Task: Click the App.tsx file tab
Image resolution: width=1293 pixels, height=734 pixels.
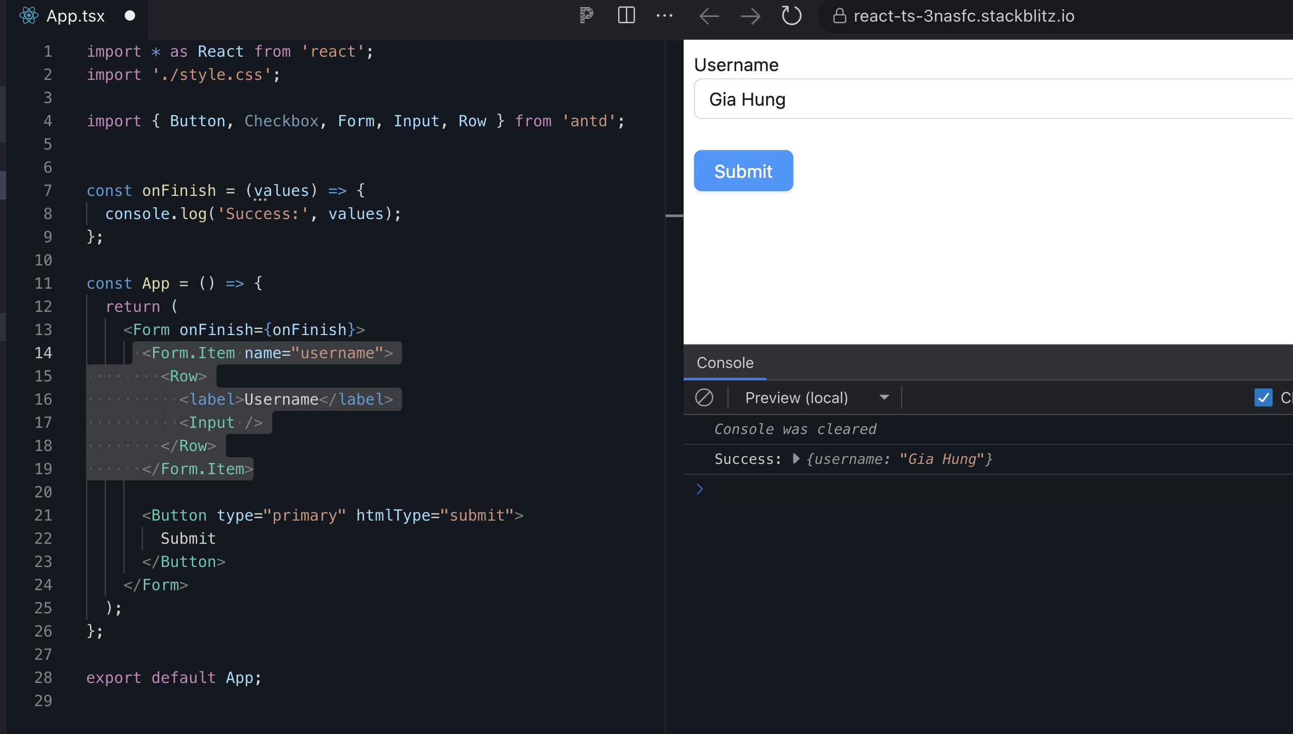Action: [75, 15]
